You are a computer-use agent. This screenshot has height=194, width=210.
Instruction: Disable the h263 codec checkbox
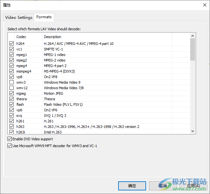tap(11, 127)
